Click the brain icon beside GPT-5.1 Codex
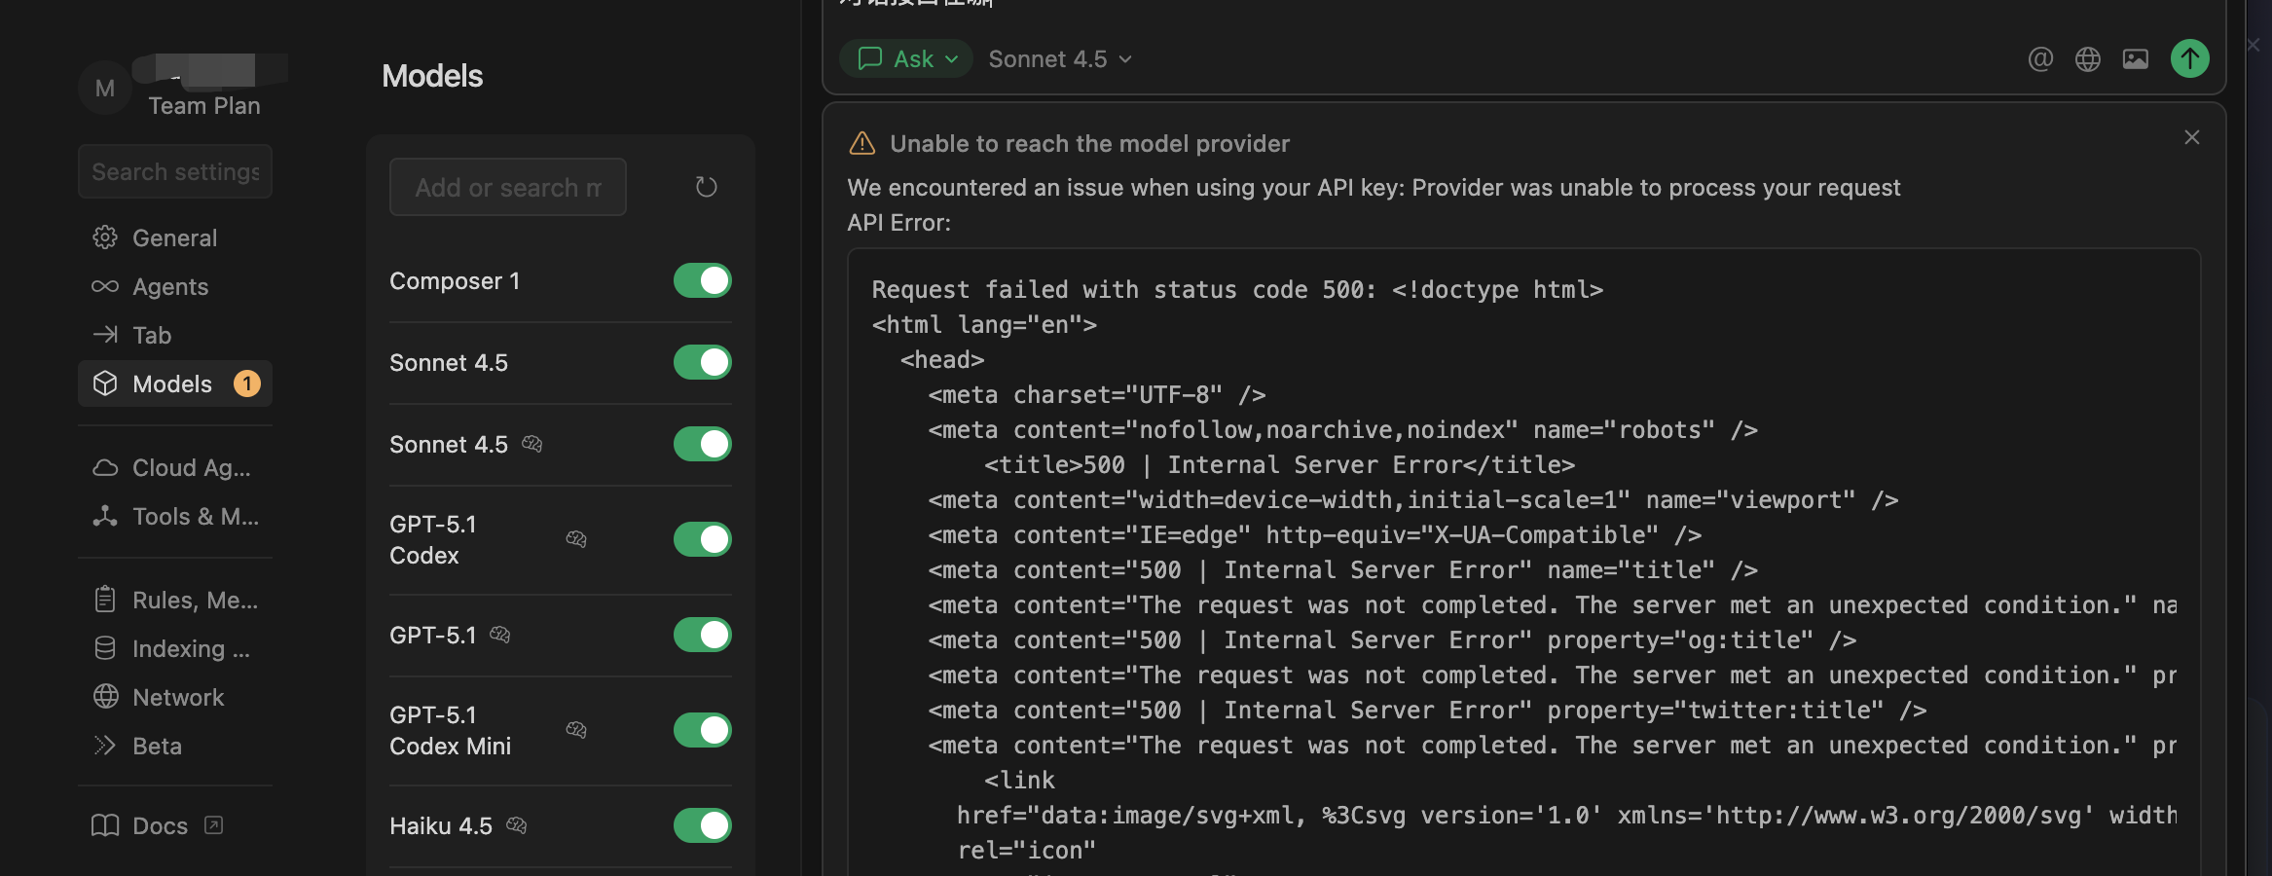The image size is (2272, 876). [x=576, y=539]
